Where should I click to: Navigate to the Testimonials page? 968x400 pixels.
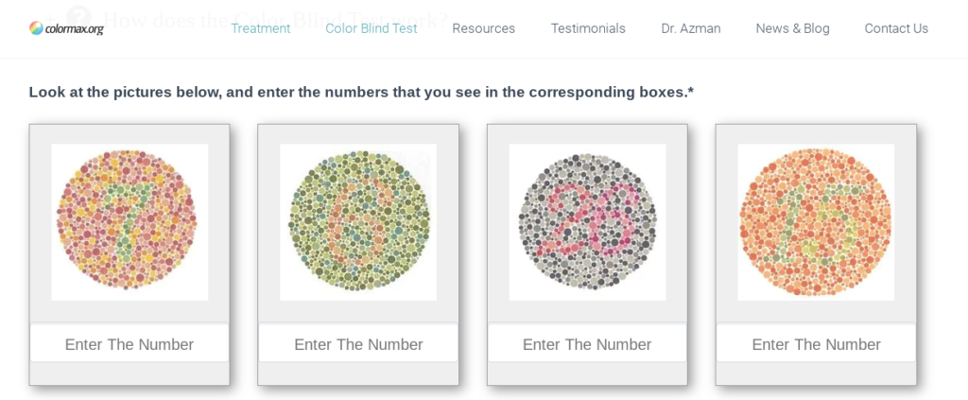point(588,28)
